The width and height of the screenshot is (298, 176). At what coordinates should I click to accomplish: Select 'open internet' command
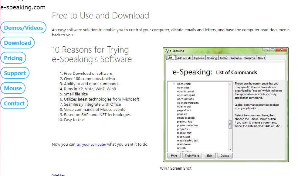(185, 91)
